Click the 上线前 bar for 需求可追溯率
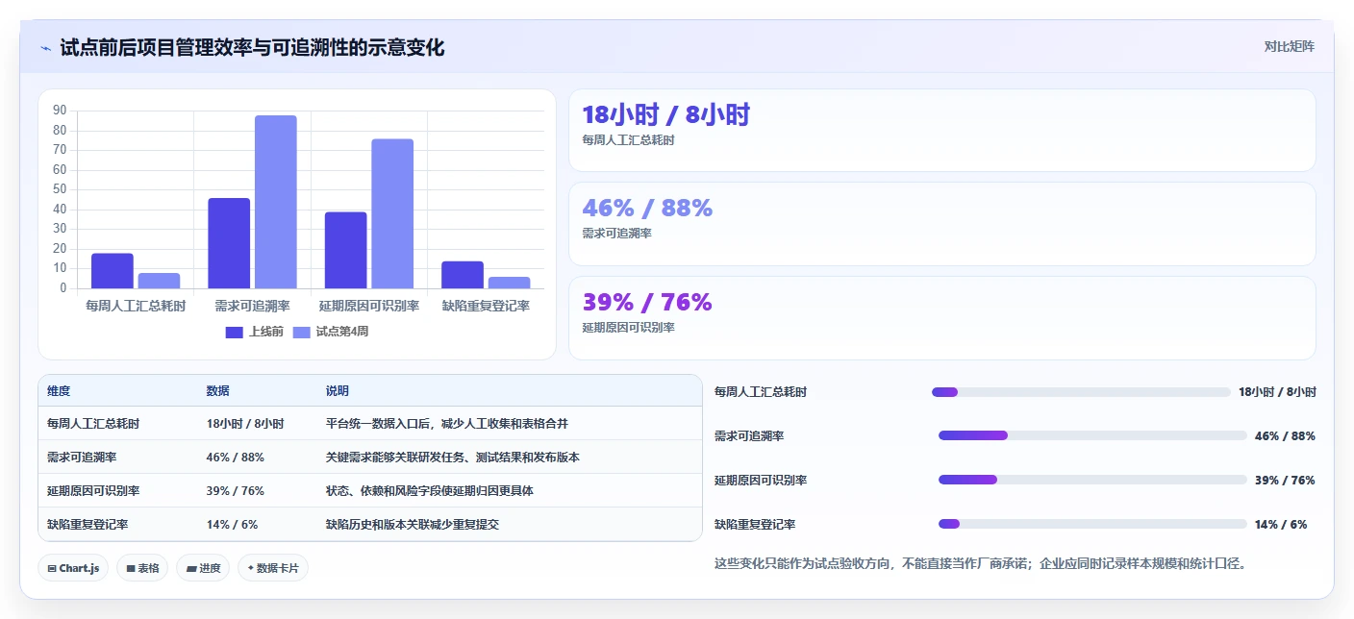 pos(229,243)
